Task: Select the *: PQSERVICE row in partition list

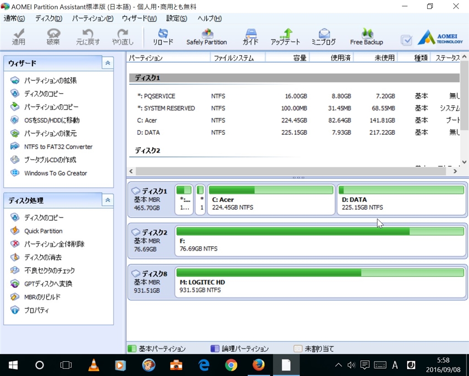Action: [x=294, y=96]
